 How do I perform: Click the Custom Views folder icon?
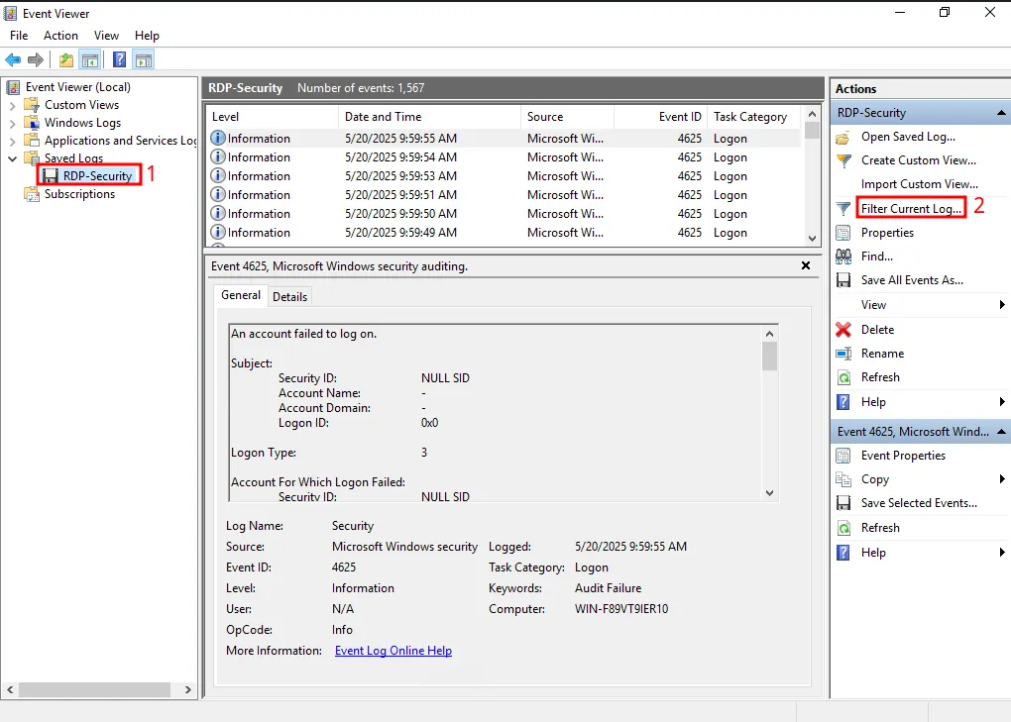coord(32,105)
